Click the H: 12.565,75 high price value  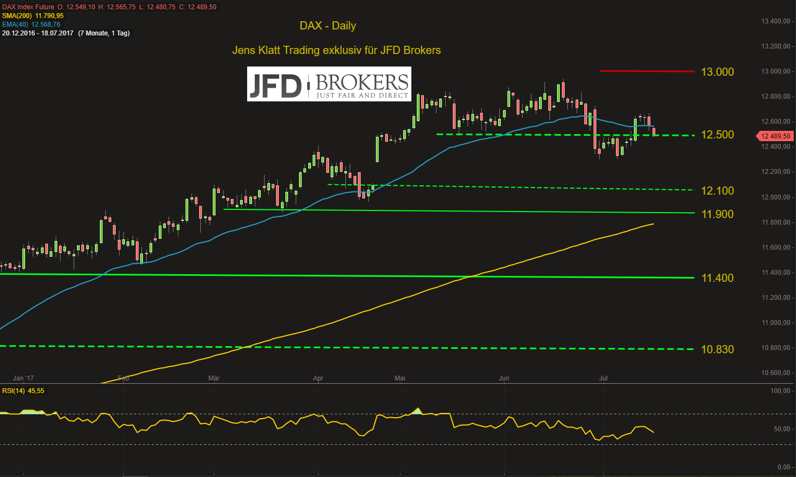[117, 7]
